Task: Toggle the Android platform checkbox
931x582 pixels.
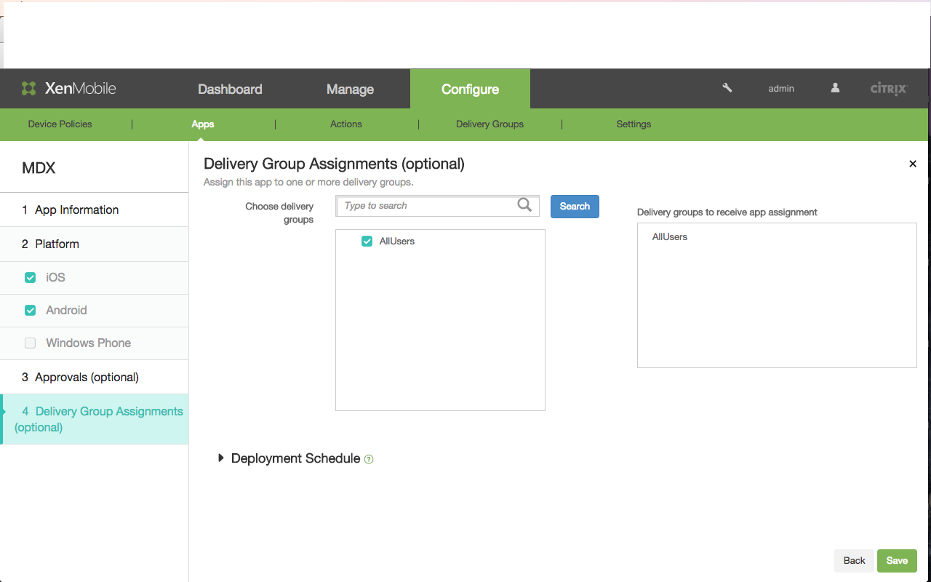Action: [x=31, y=310]
